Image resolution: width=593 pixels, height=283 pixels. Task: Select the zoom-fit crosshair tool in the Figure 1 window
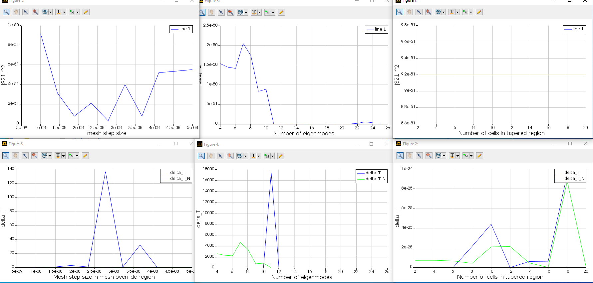(x=429, y=12)
